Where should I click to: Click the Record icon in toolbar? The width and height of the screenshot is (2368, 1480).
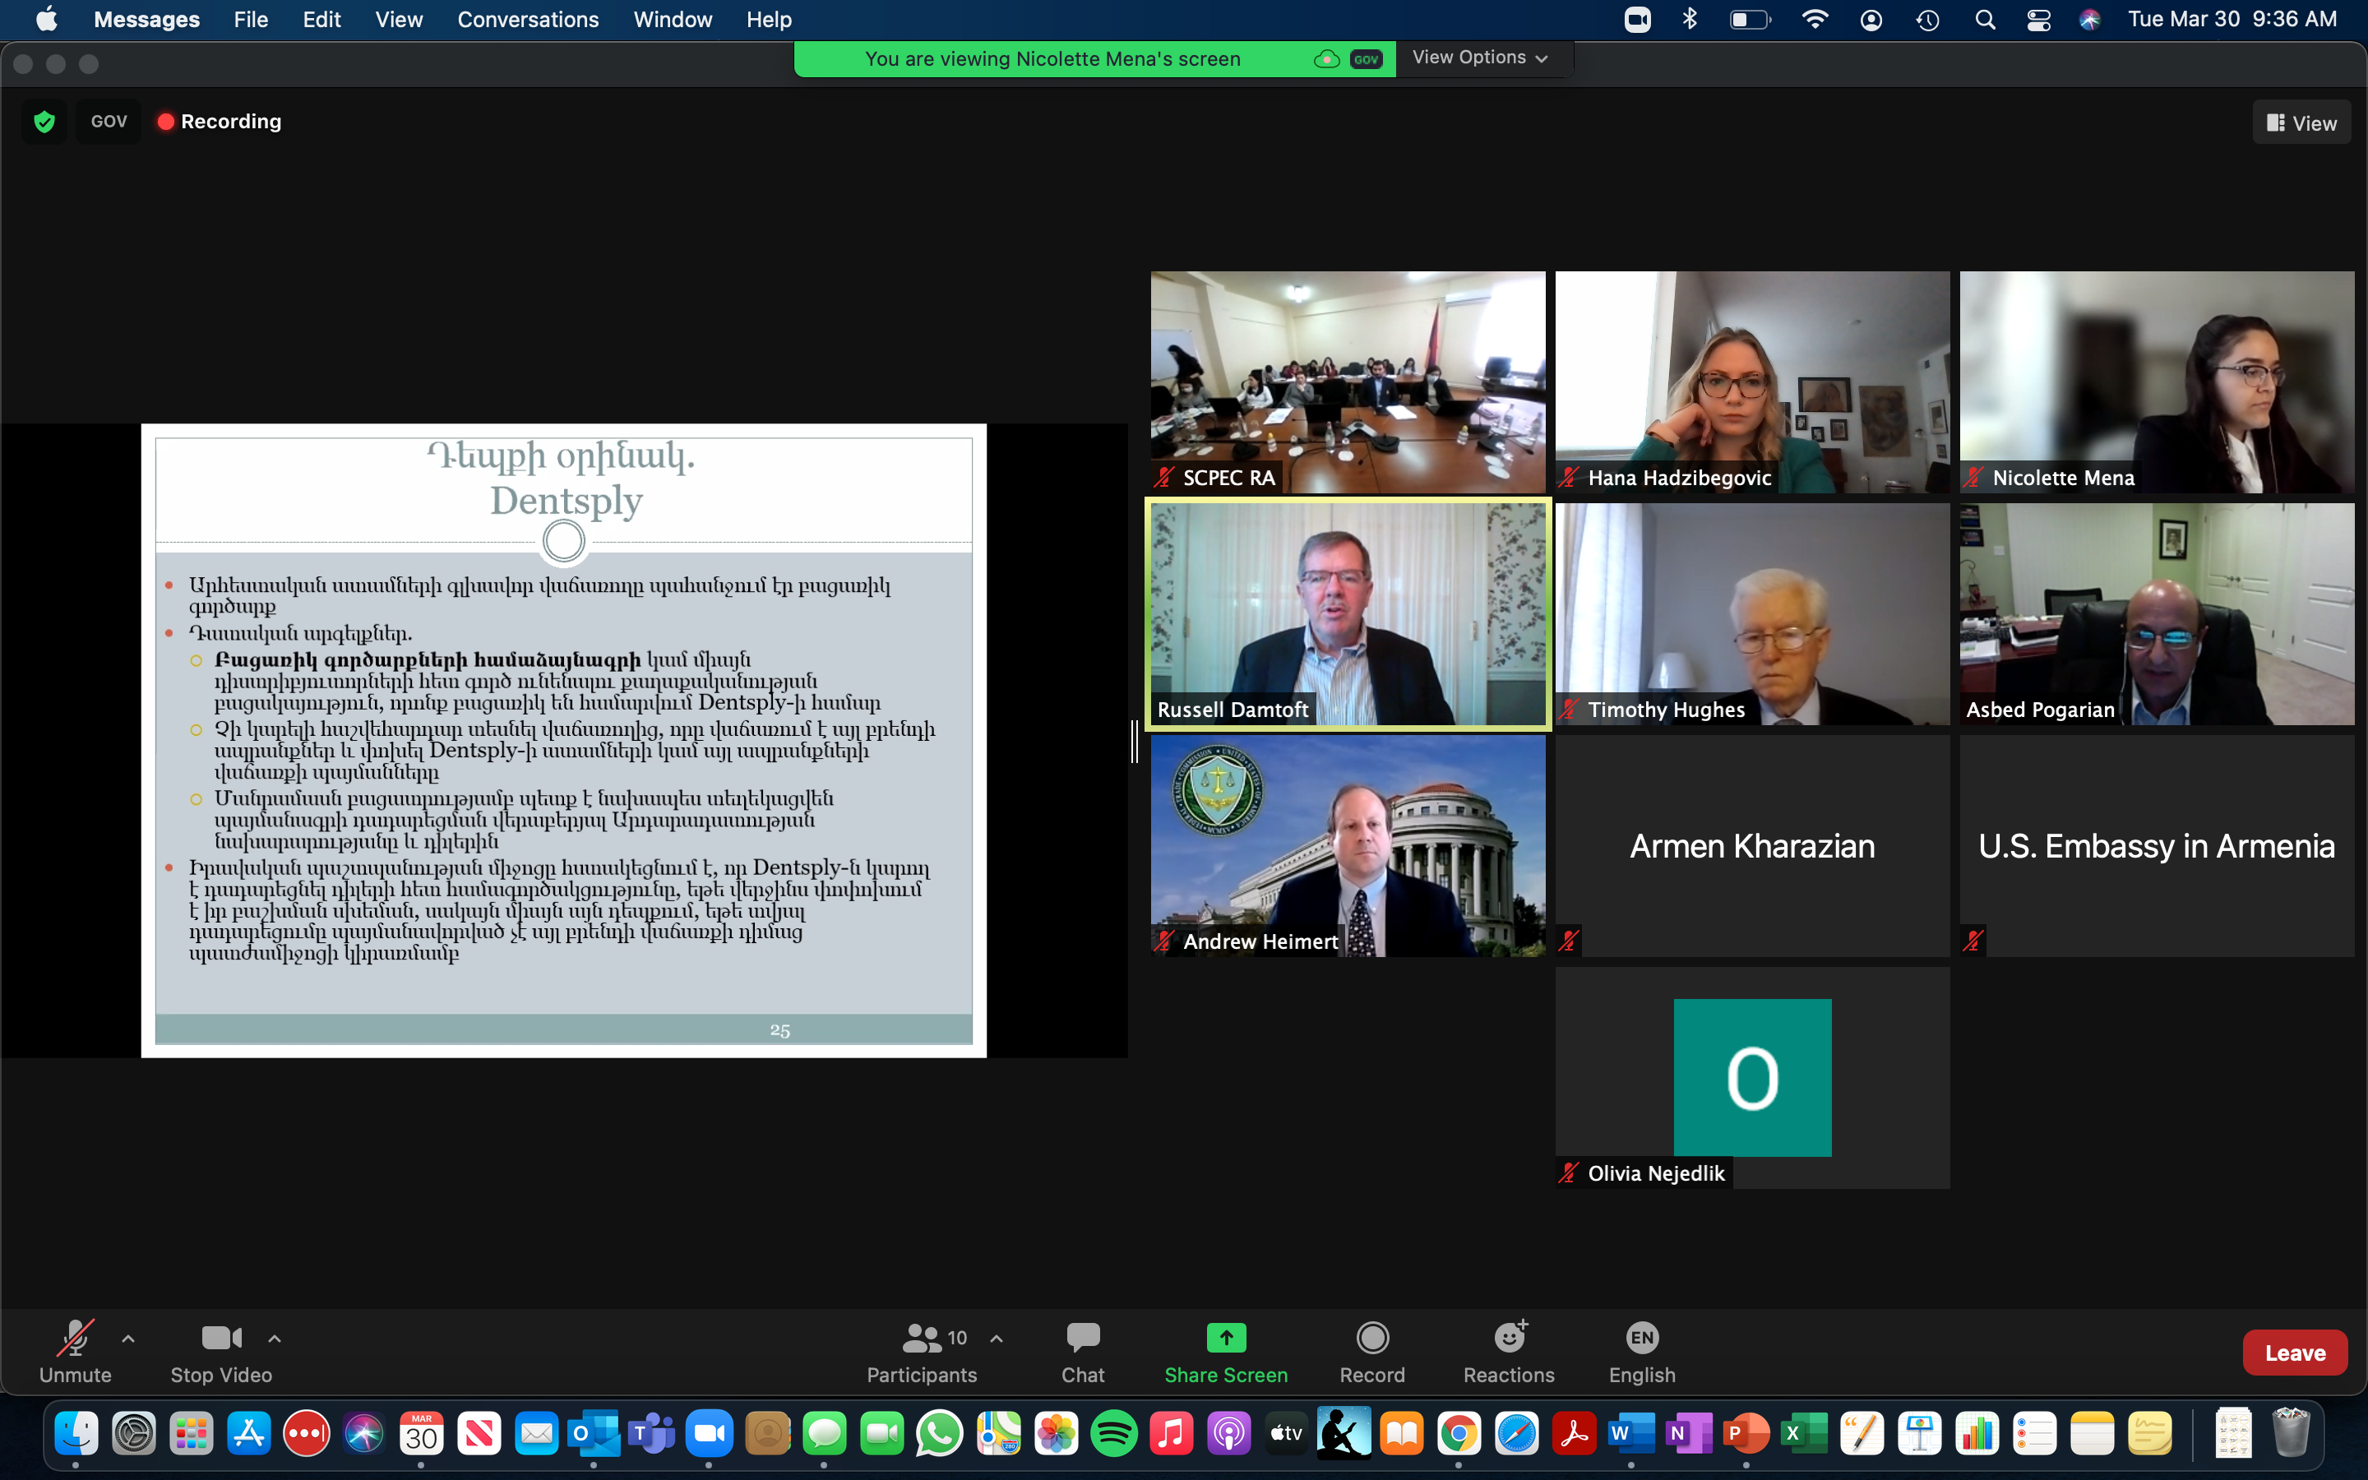(1371, 1338)
